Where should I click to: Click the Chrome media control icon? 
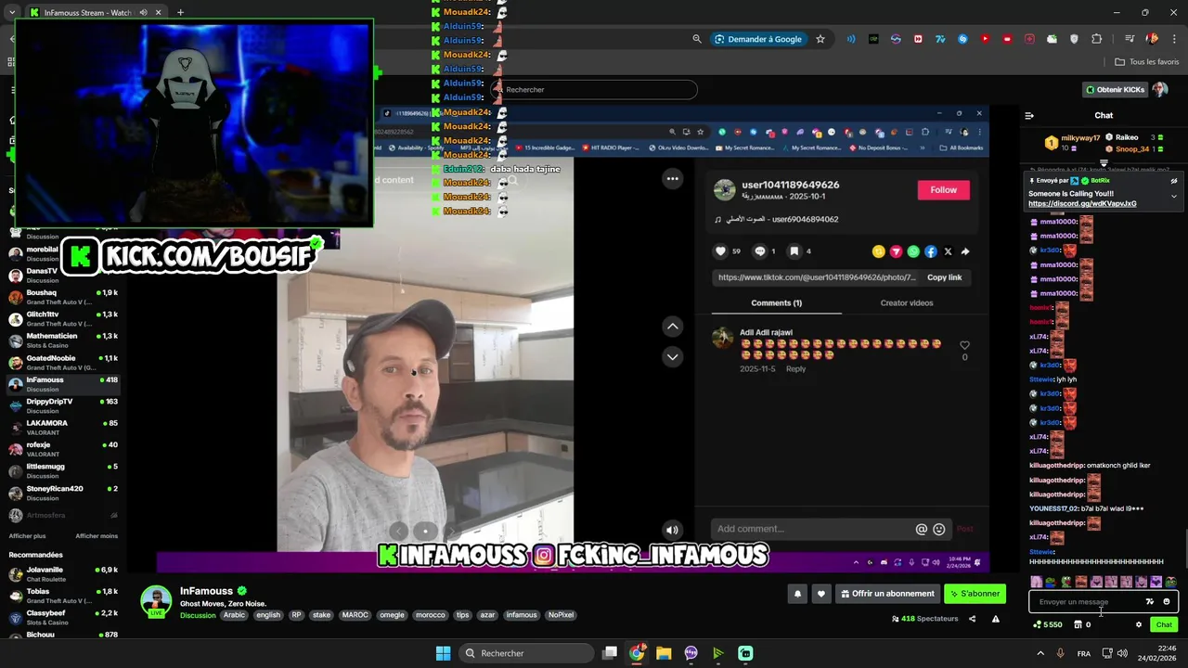(1130, 39)
